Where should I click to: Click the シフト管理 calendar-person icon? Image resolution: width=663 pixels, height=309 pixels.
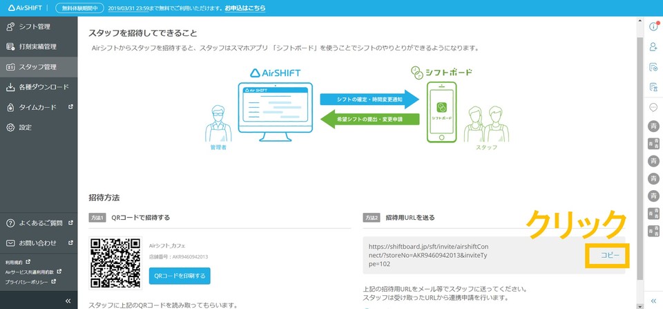pyautogui.click(x=10, y=27)
